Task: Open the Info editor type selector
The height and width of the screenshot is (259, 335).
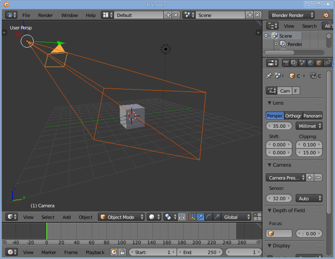Action: click(11, 15)
